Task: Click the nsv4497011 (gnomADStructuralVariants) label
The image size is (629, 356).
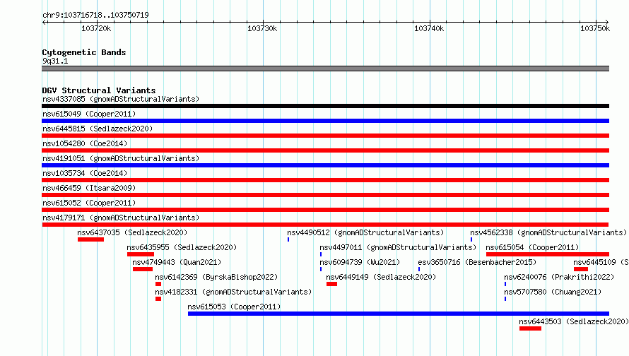Action: (x=398, y=247)
